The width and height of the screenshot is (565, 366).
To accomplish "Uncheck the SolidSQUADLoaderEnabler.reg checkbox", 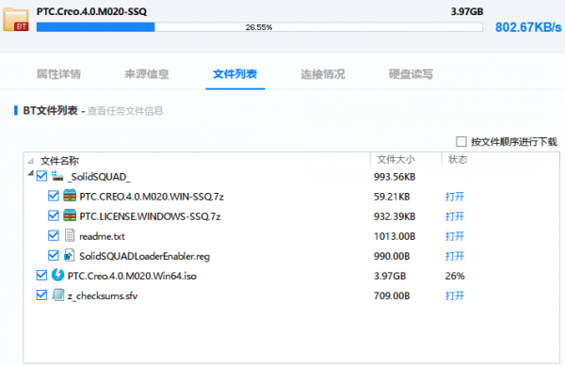I will 54,255.
